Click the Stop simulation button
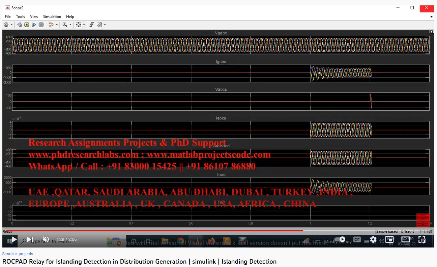 tap(41, 25)
